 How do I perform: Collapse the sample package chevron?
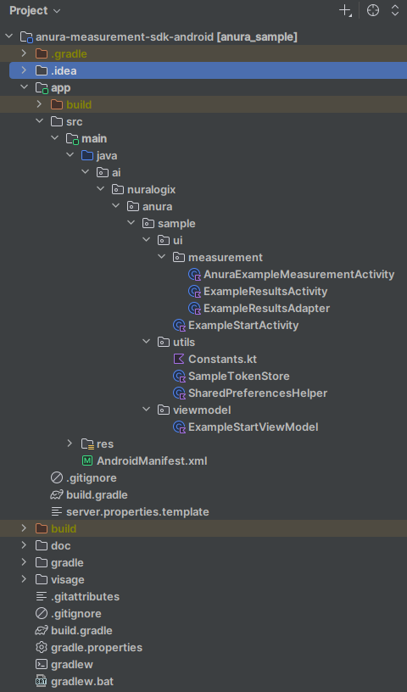tap(131, 223)
